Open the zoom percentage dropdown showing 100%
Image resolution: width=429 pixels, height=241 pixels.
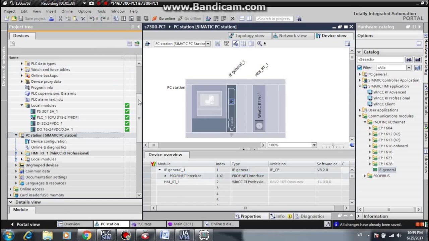coord(314,145)
